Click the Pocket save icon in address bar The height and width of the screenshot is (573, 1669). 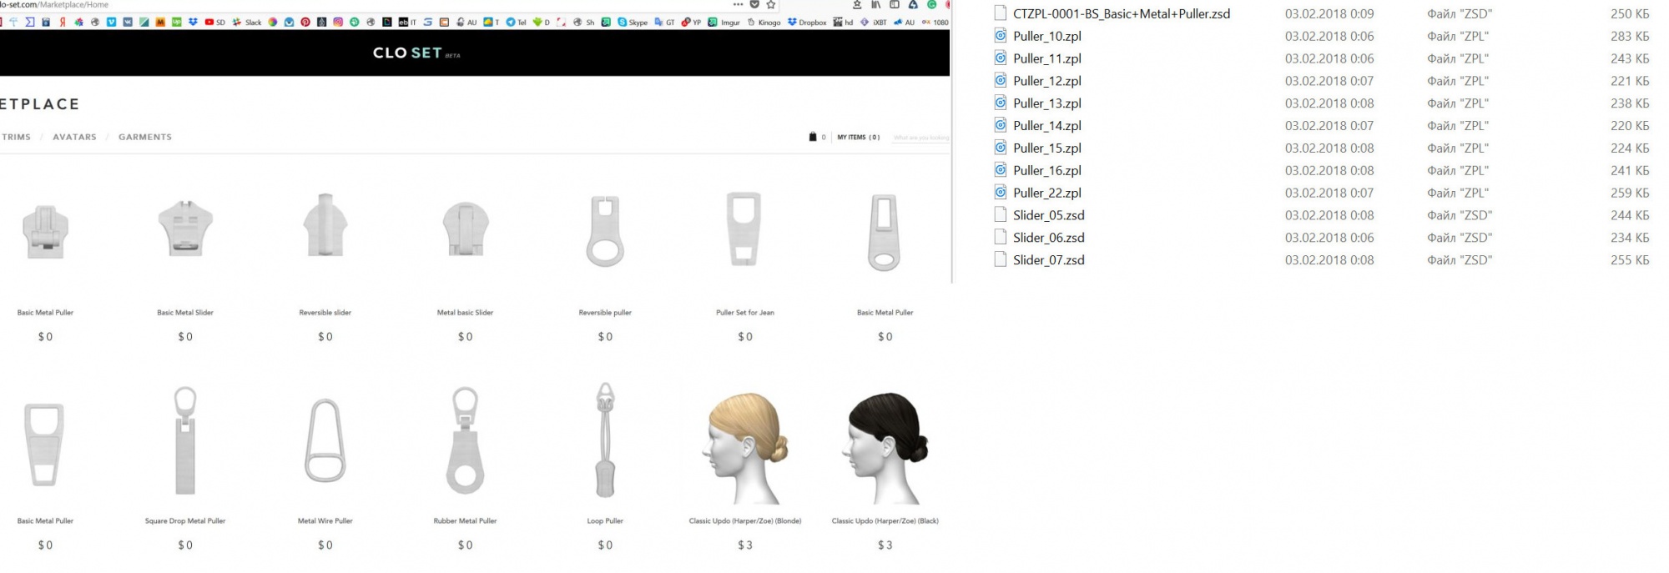754,5
